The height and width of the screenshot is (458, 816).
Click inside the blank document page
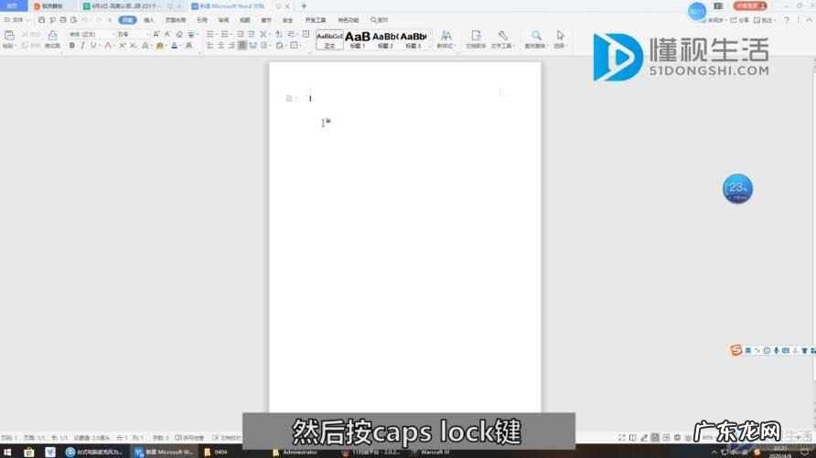(405, 240)
